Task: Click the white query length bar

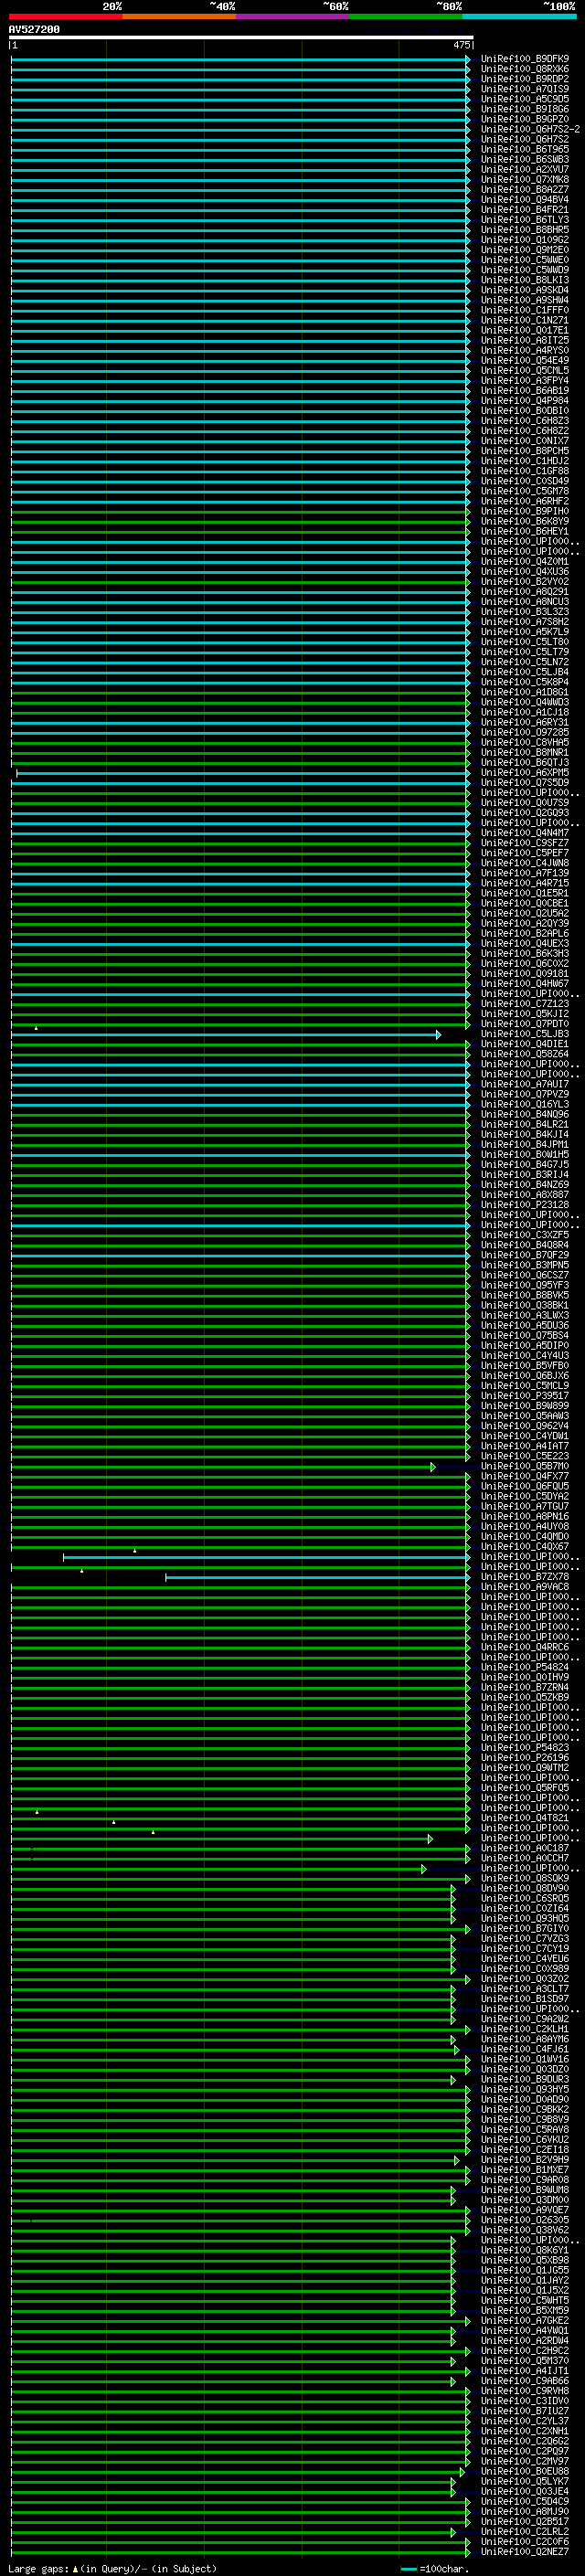Action: (241, 37)
